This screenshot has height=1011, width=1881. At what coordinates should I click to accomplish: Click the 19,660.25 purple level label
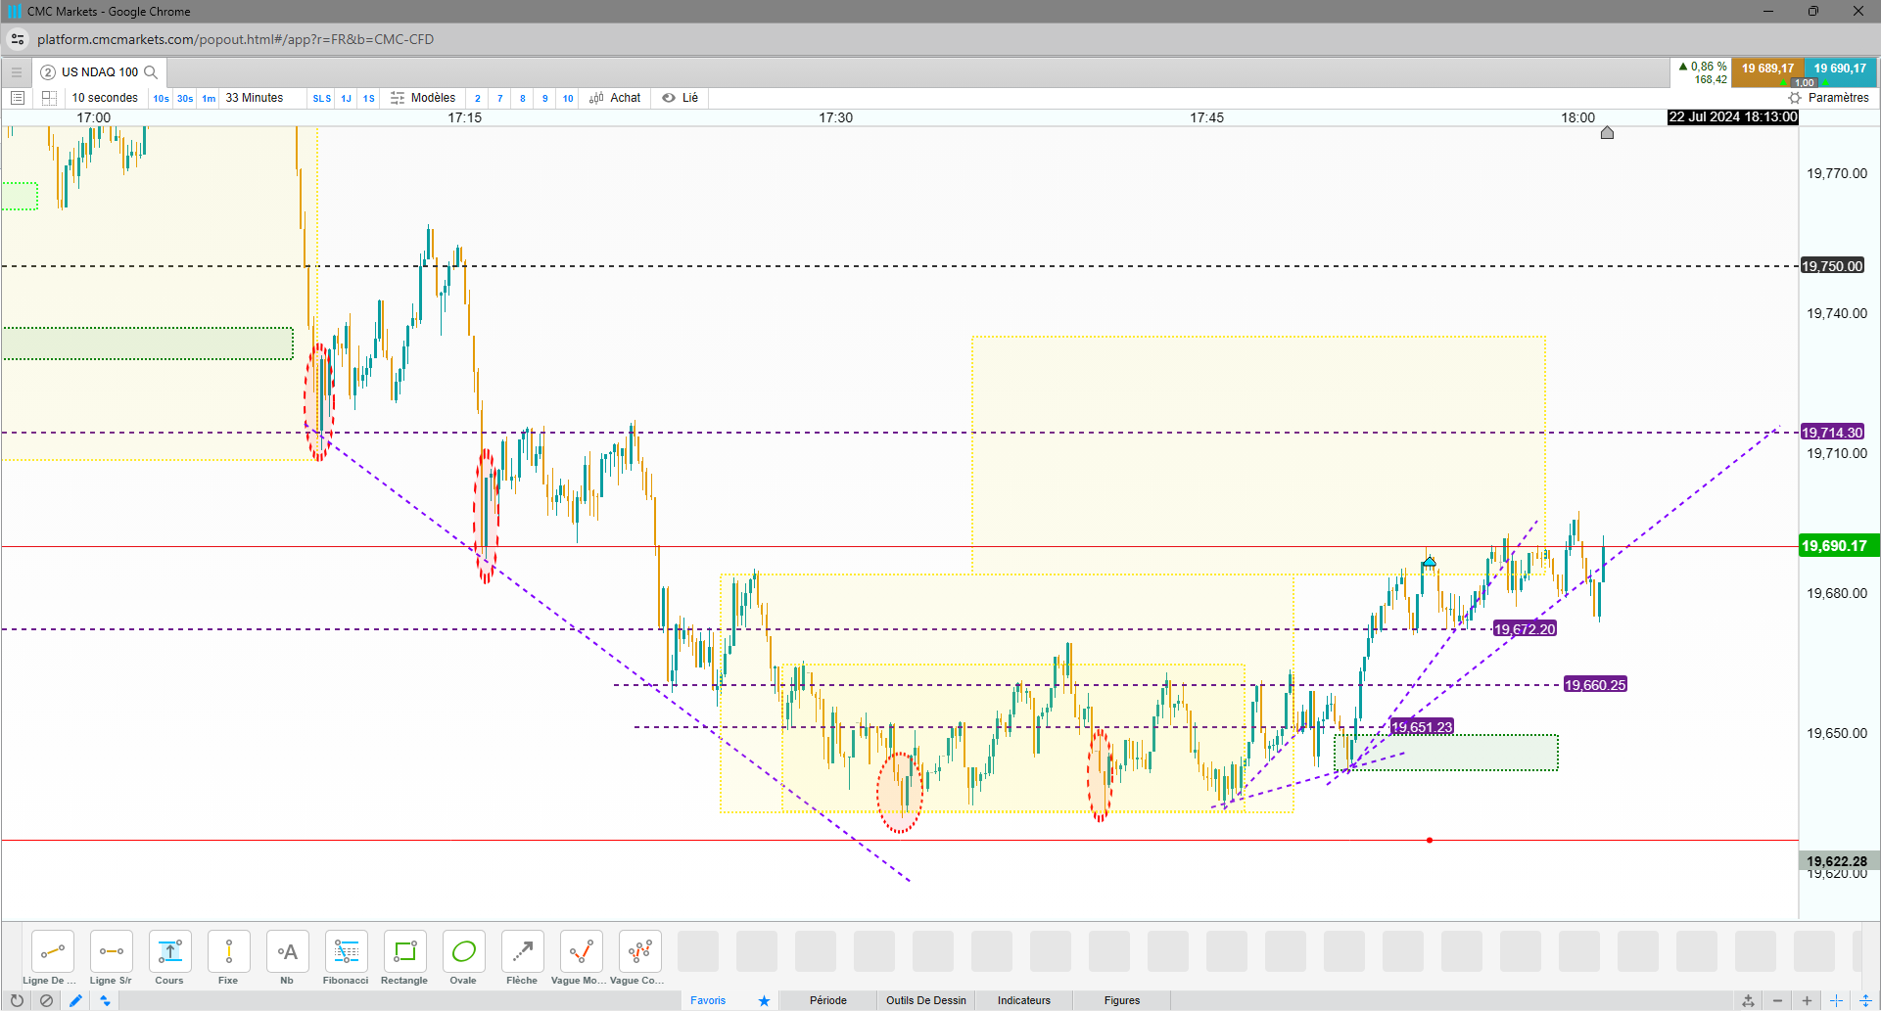click(x=1595, y=685)
